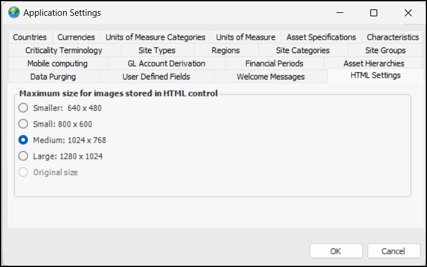
Task: Open the Criticality Terminology tab
Action: point(64,50)
